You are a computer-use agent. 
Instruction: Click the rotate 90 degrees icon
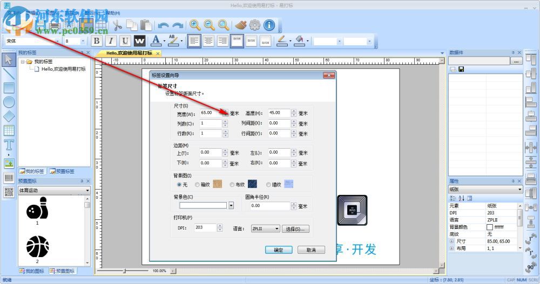[531, 267]
